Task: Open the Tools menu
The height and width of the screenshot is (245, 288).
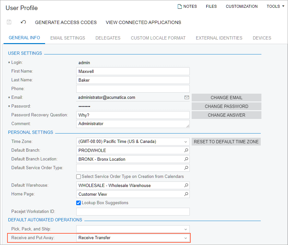Action: click(275, 6)
